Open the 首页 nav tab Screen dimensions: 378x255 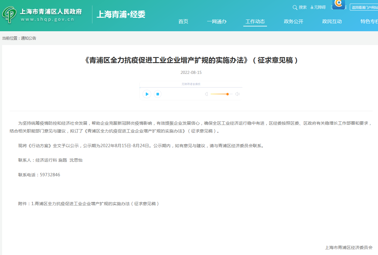[x=183, y=21]
